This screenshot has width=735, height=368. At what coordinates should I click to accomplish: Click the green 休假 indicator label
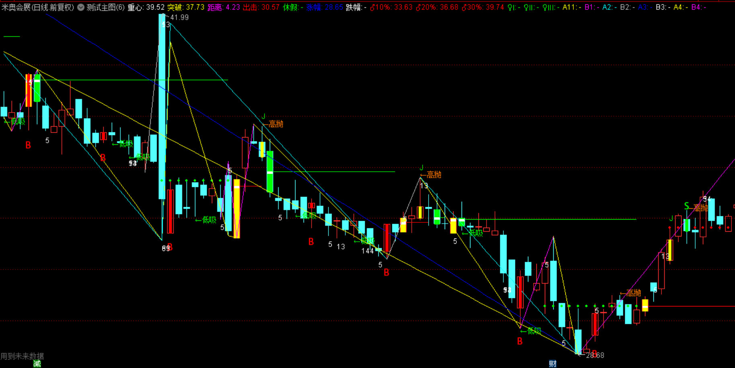pyautogui.click(x=293, y=7)
